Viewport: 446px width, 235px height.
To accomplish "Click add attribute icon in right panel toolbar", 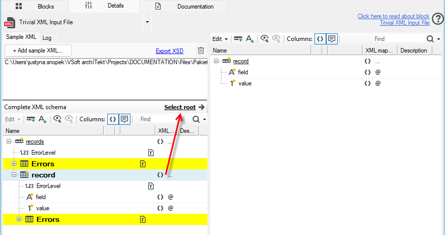I will click(x=249, y=39).
